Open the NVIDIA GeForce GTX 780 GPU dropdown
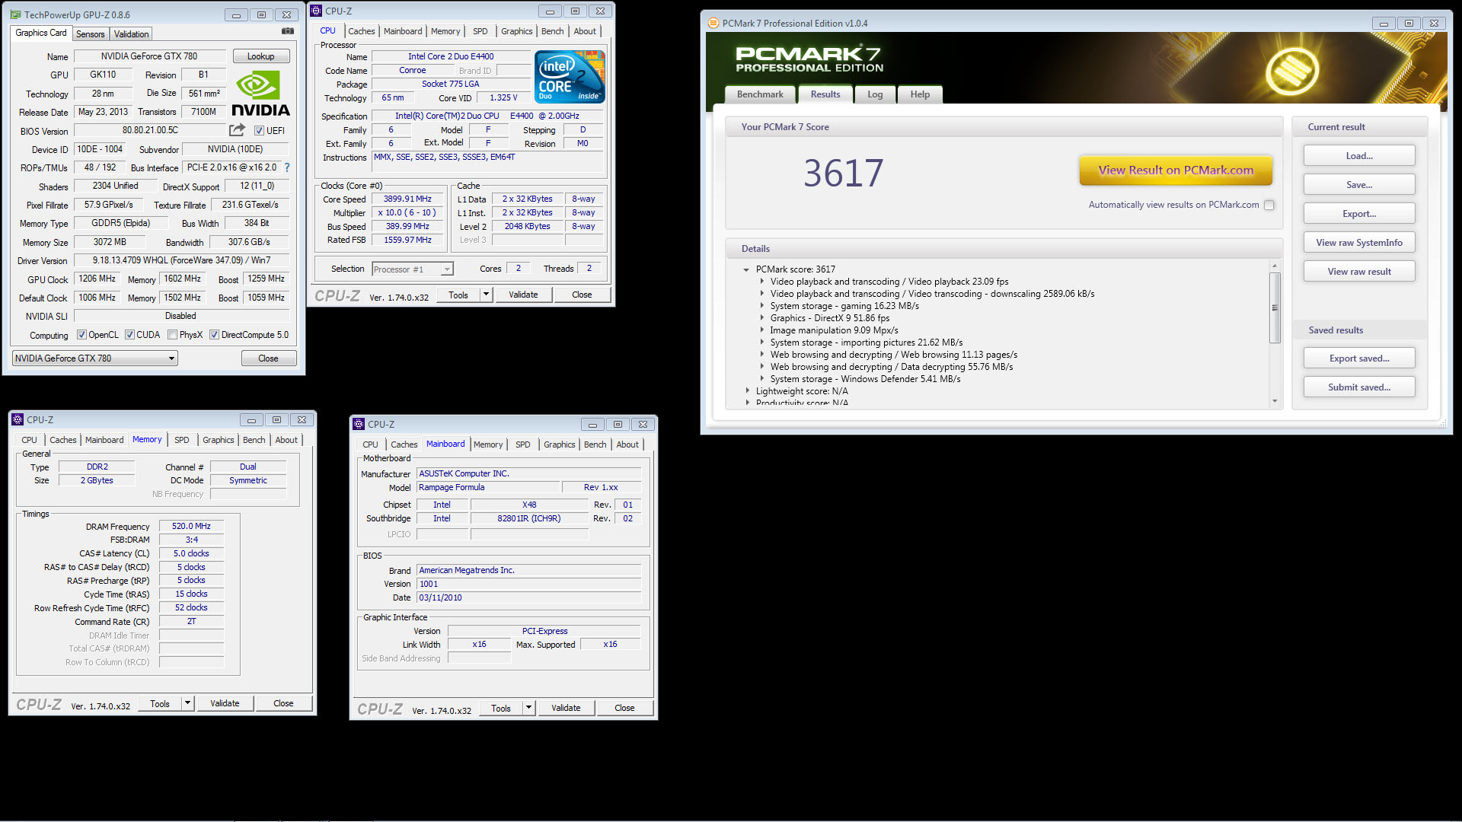Viewport: 1462px width, 822px height. [95, 358]
